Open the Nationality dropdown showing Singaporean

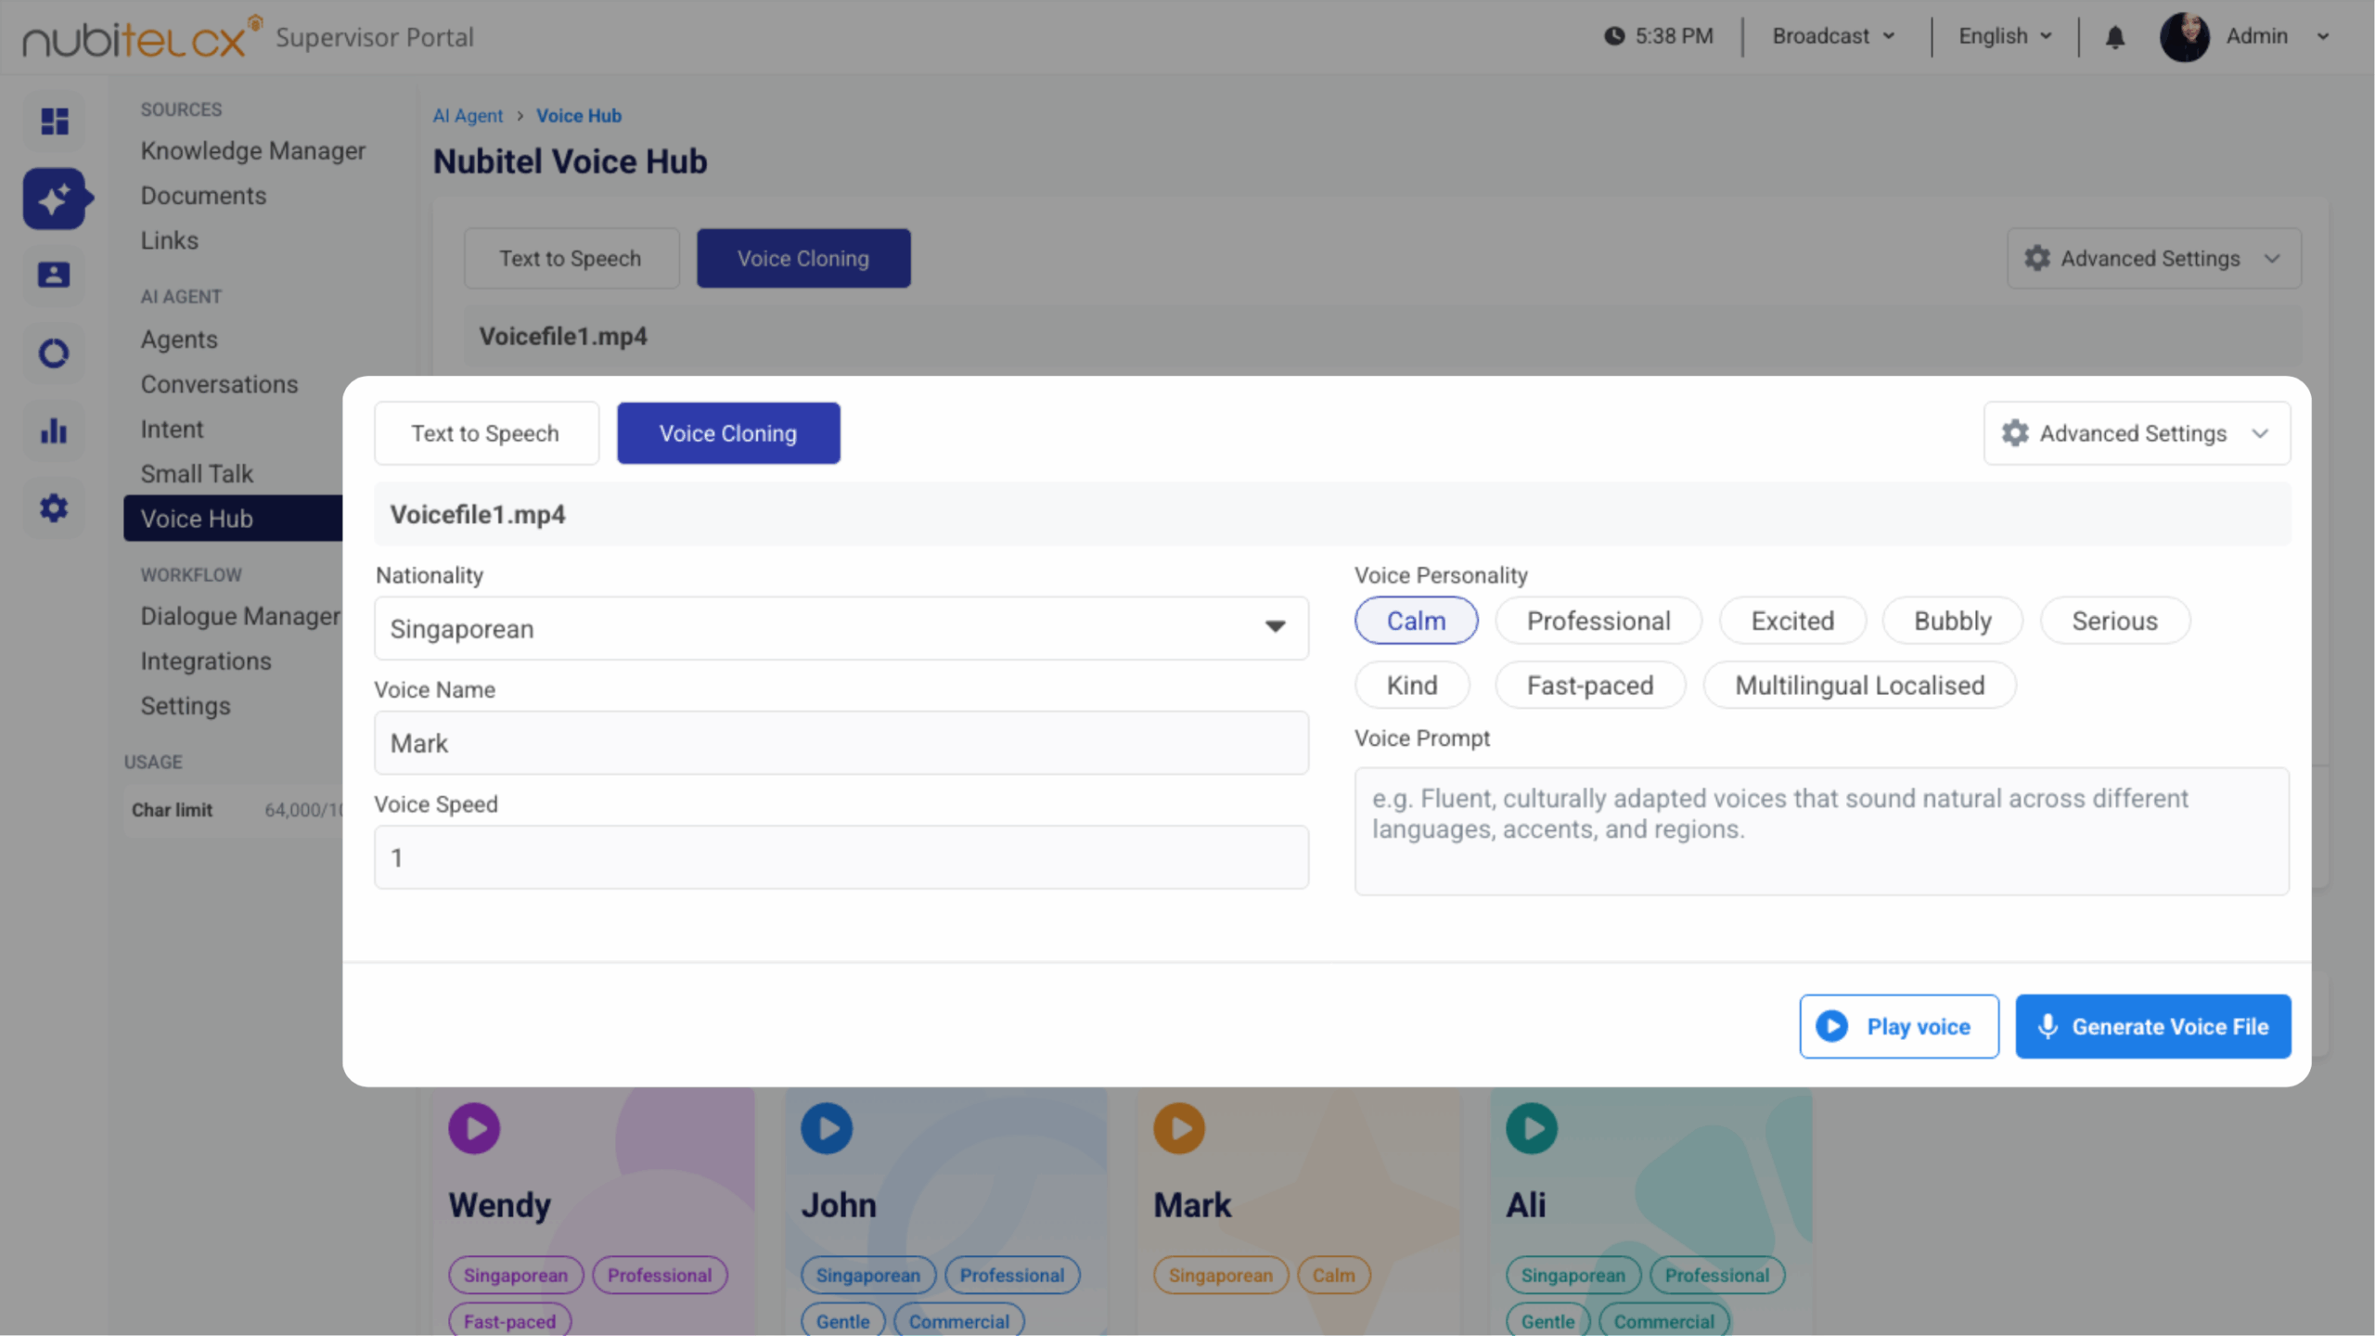[841, 629]
